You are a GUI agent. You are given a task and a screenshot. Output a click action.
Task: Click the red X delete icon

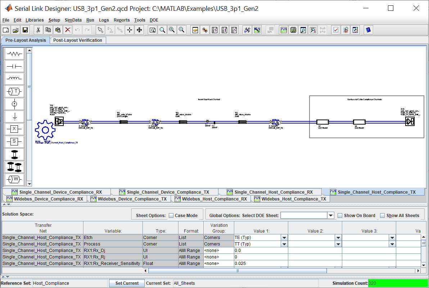coord(67,30)
